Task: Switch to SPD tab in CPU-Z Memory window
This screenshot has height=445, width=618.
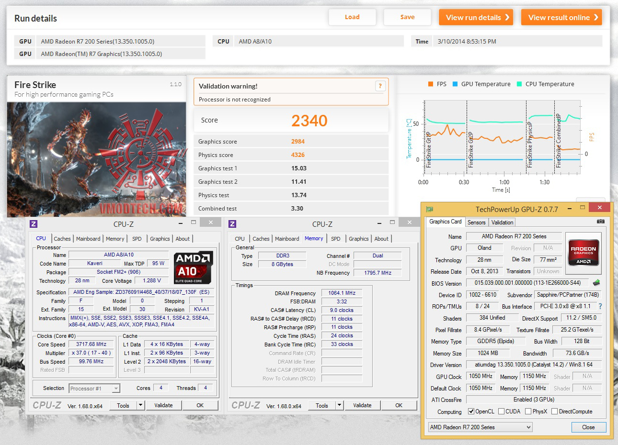Action: (336, 239)
